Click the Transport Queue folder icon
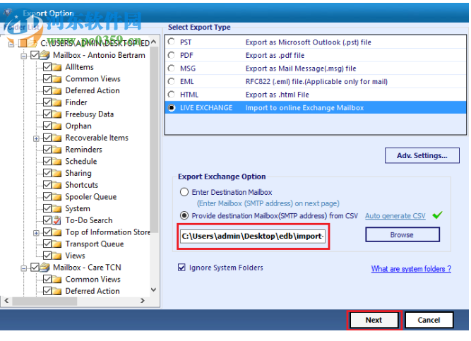Viewport: 471px width, 341px height. click(x=56, y=244)
